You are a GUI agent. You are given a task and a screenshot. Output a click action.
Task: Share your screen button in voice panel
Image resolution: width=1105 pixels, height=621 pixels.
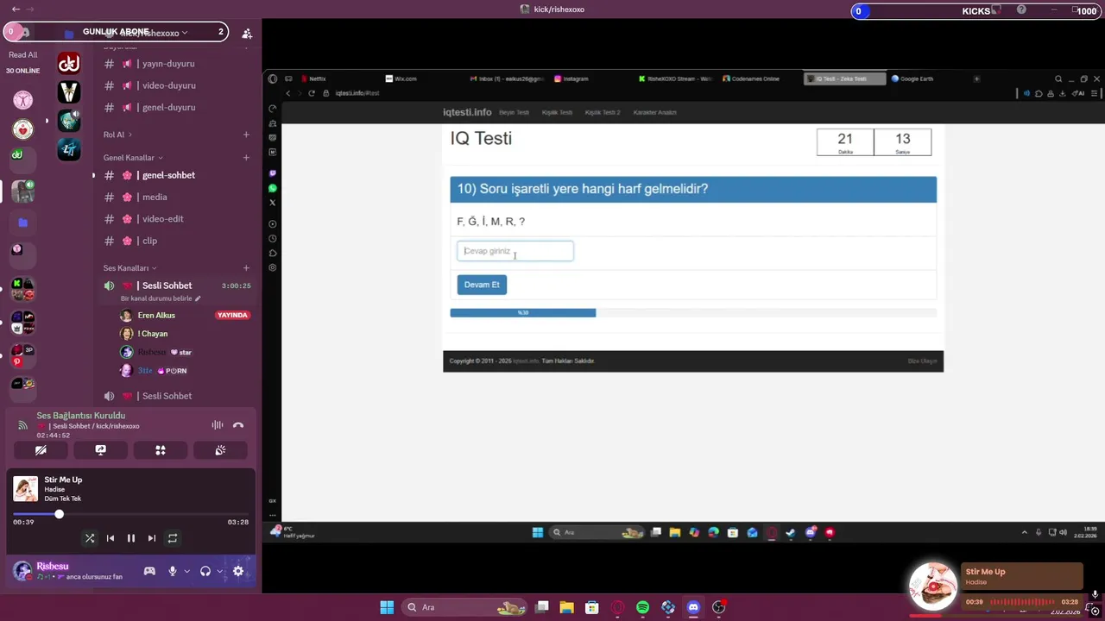coord(100,450)
